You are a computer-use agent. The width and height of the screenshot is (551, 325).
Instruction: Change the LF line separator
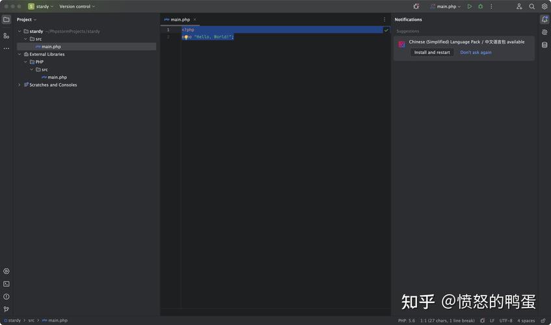(492, 321)
